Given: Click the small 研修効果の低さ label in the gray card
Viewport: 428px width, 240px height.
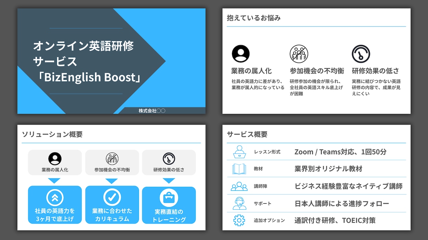Looking at the screenshot, I should click(169, 170).
